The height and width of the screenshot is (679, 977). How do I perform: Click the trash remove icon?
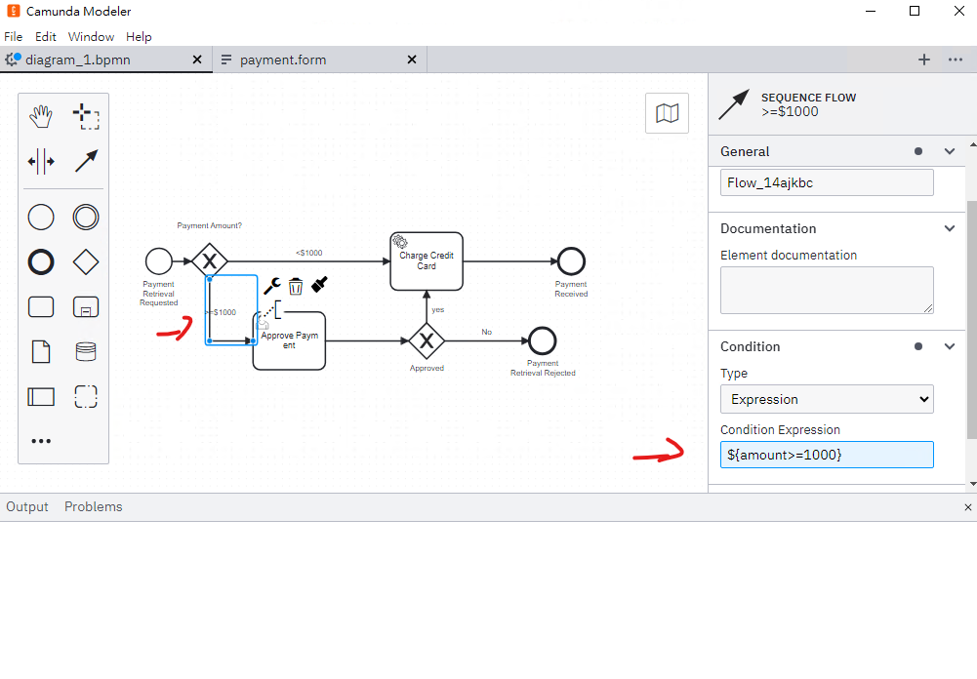pyautogui.click(x=296, y=286)
